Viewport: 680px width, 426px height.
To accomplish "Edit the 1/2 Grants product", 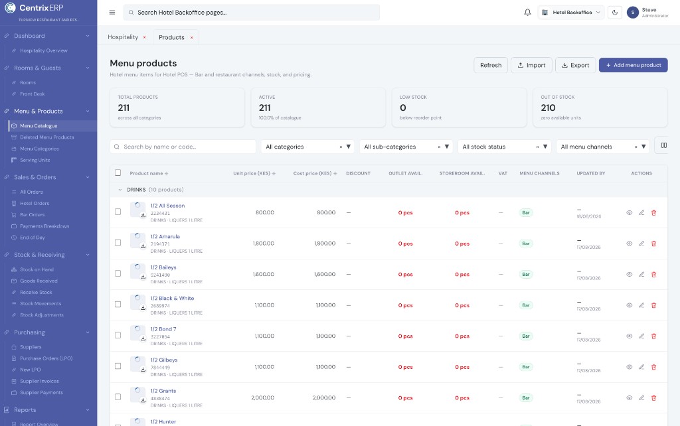I will pos(641,398).
